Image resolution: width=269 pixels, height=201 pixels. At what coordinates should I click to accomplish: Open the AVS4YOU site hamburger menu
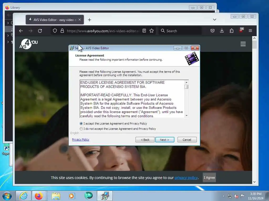[243, 44]
